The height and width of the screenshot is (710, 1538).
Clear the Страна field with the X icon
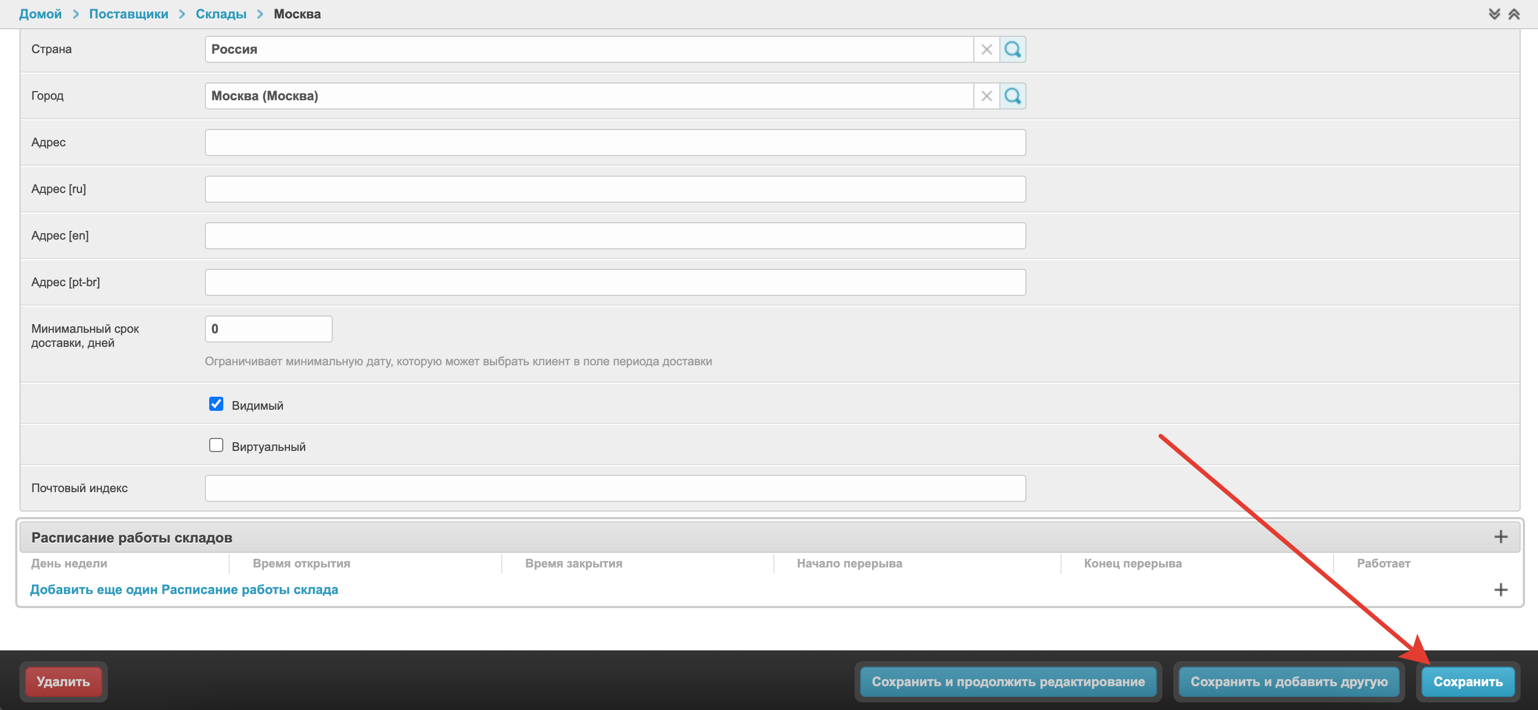click(986, 49)
